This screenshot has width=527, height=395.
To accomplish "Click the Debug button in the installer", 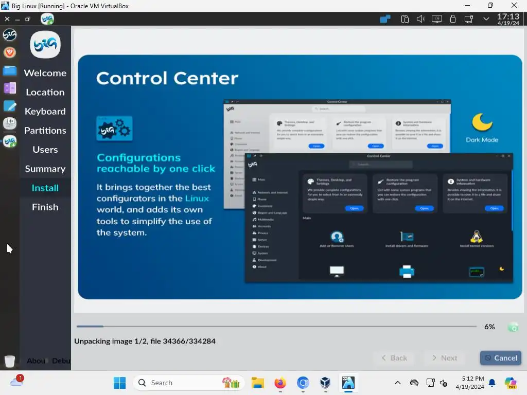I will (61, 361).
